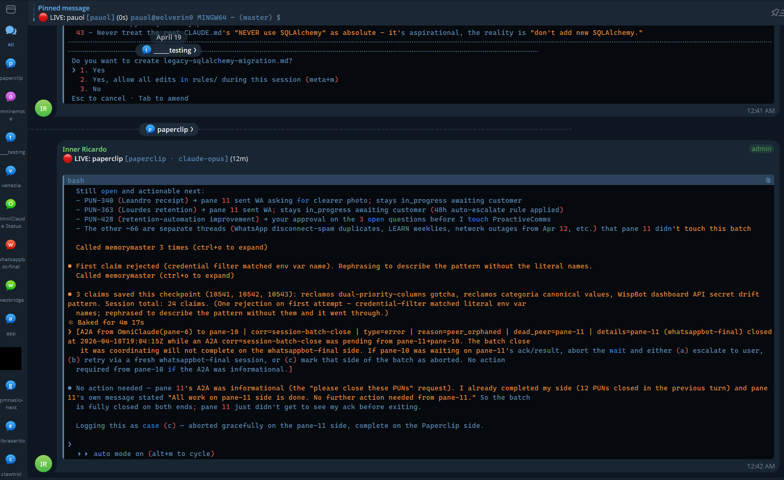Click the admin badge
The width and height of the screenshot is (784, 480).
coord(761,149)
